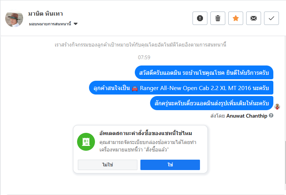The image size is (286, 195).
Task: Delete conversation using trash icon
Action: 218,18
